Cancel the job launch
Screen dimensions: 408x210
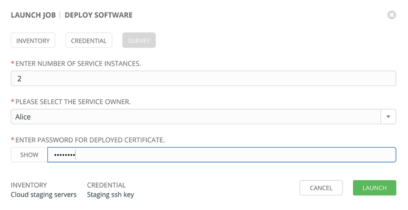[321, 188]
